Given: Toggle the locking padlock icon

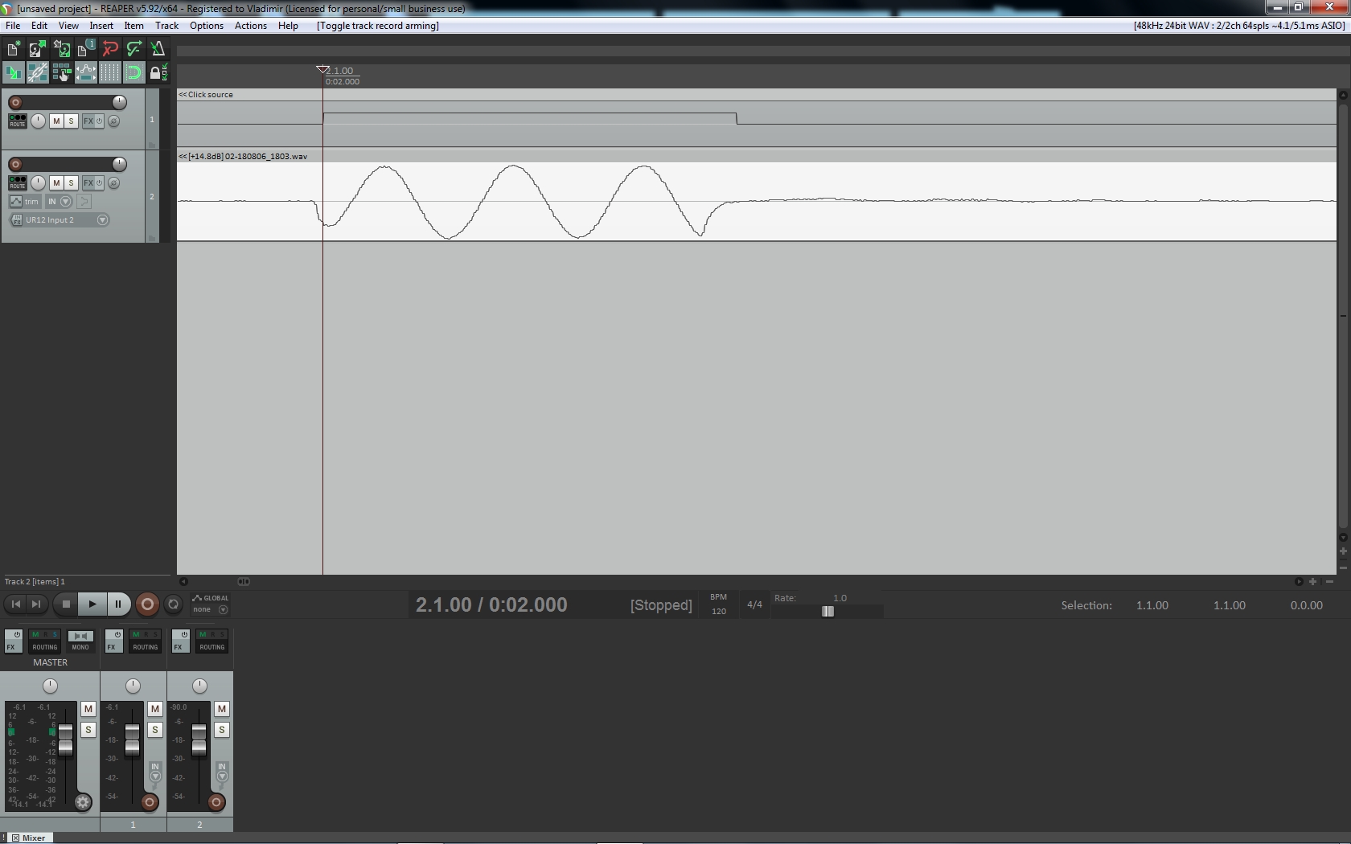Looking at the screenshot, I should click(x=158, y=73).
